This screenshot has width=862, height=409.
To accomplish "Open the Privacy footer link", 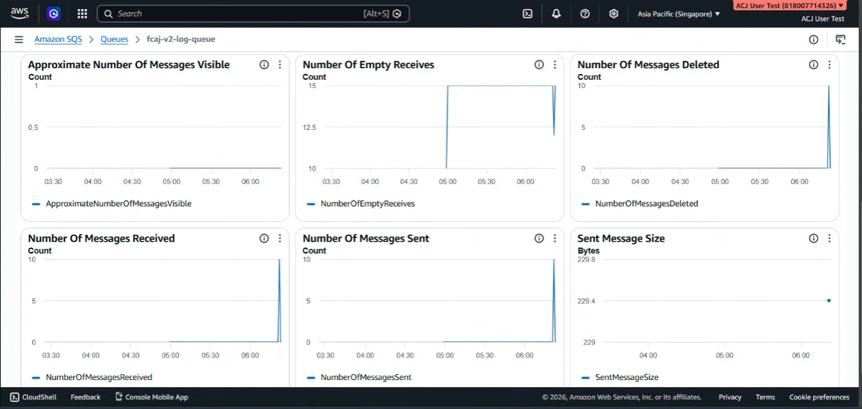I will pyautogui.click(x=730, y=397).
